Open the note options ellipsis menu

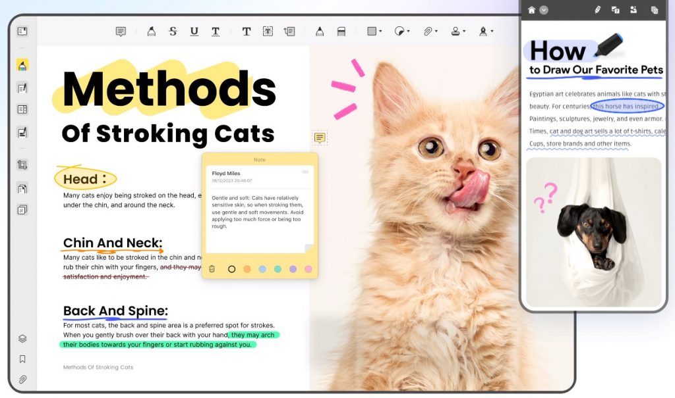click(305, 172)
